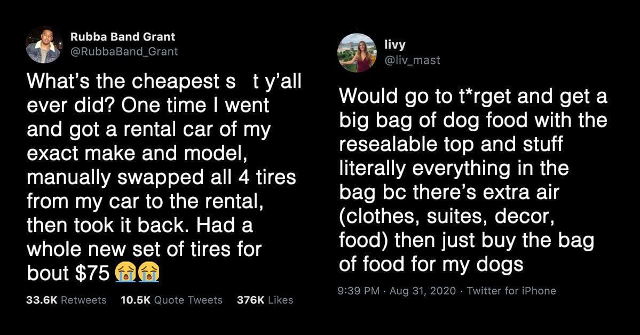The height and width of the screenshot is (335, 640).
Task: Open the Rubba Band Grant display name
Action: [123, 37]
